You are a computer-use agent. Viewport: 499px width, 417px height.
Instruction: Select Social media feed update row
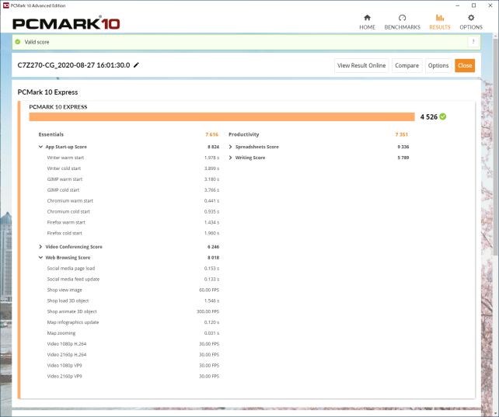tap(133, 279)
